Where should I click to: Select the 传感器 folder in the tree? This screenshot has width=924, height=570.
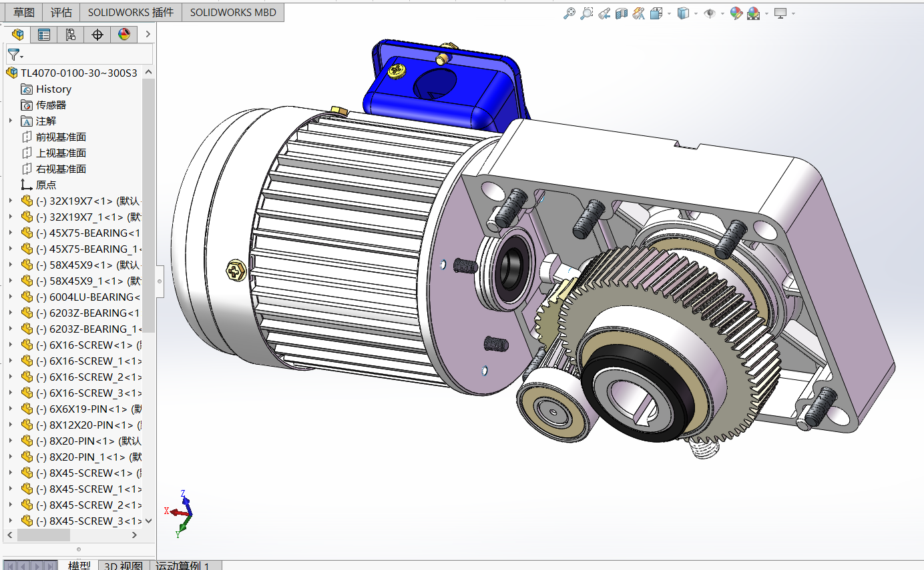51,105
